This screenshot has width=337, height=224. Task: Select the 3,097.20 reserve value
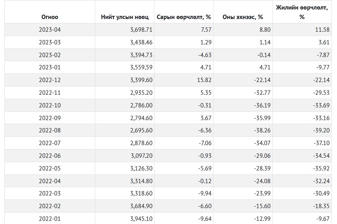[x=141, y=156]
